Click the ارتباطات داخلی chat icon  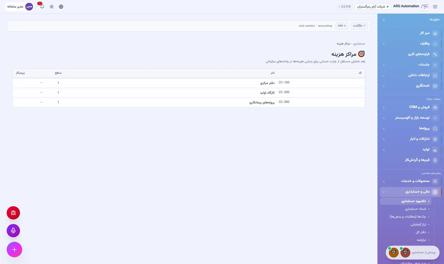coord(435,76)
